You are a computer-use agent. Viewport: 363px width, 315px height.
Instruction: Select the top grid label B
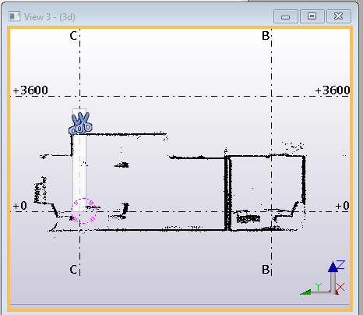(266, 36)
